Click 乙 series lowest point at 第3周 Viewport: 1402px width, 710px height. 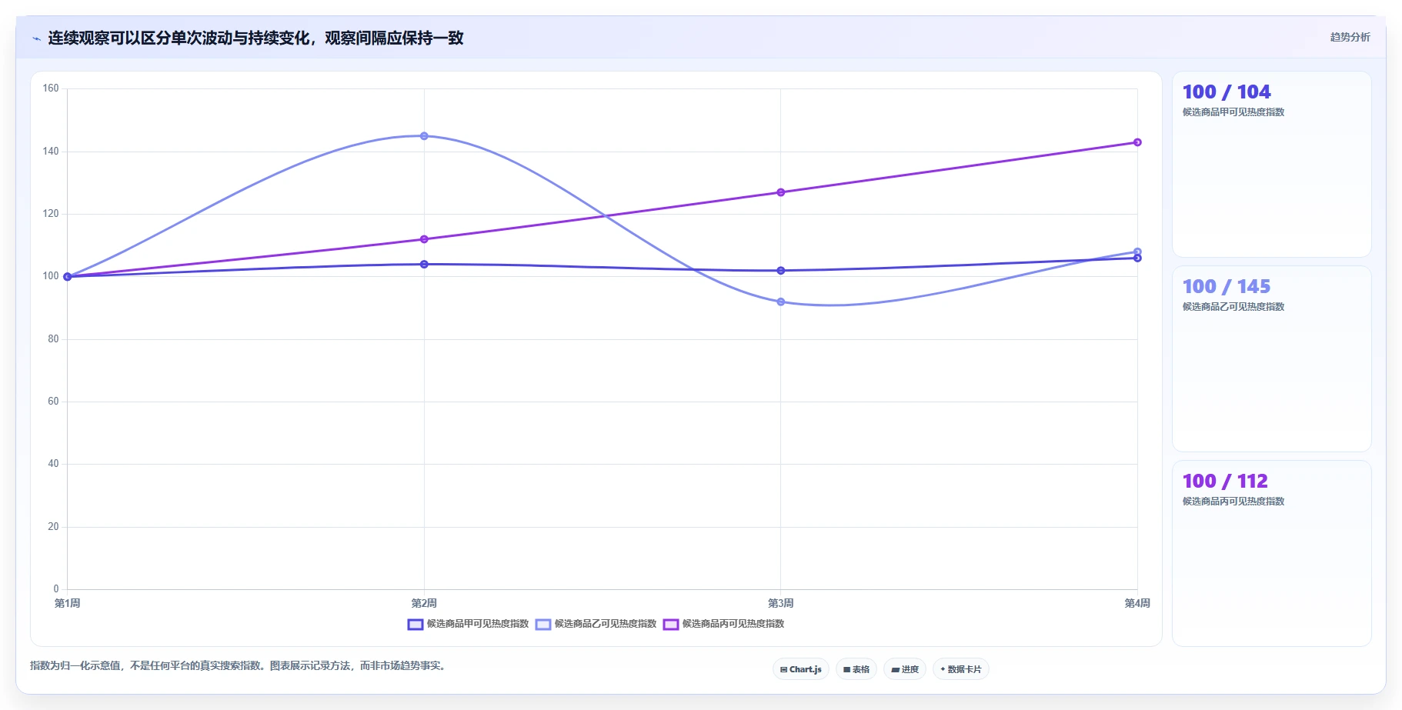pyautogui.click(x=781, y=302)
